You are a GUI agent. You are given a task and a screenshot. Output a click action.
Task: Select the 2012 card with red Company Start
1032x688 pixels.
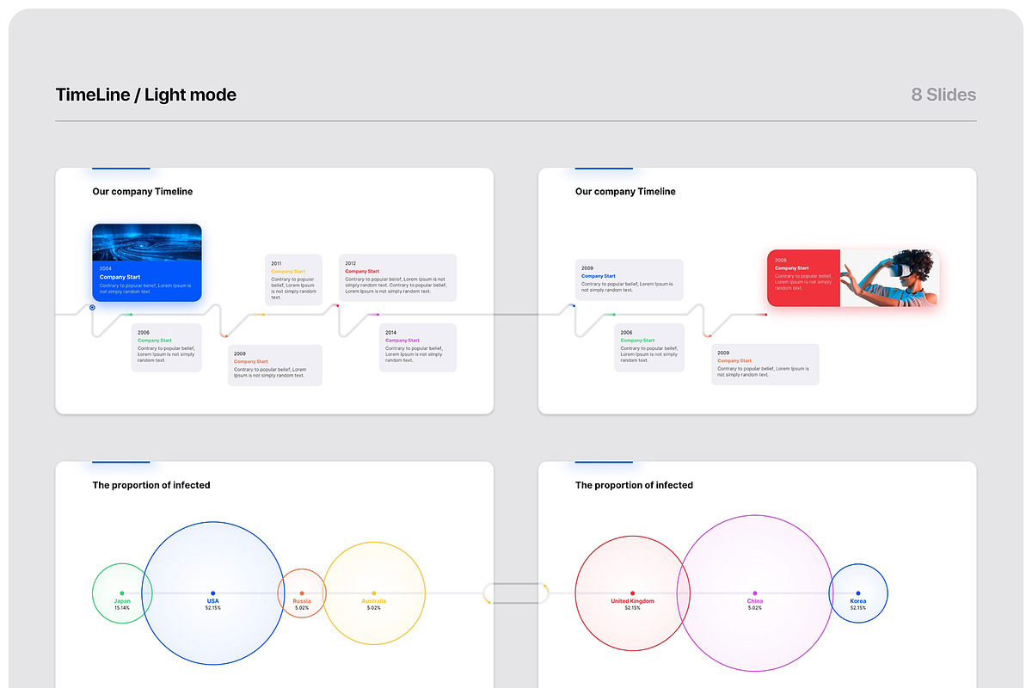click(397, 278)
